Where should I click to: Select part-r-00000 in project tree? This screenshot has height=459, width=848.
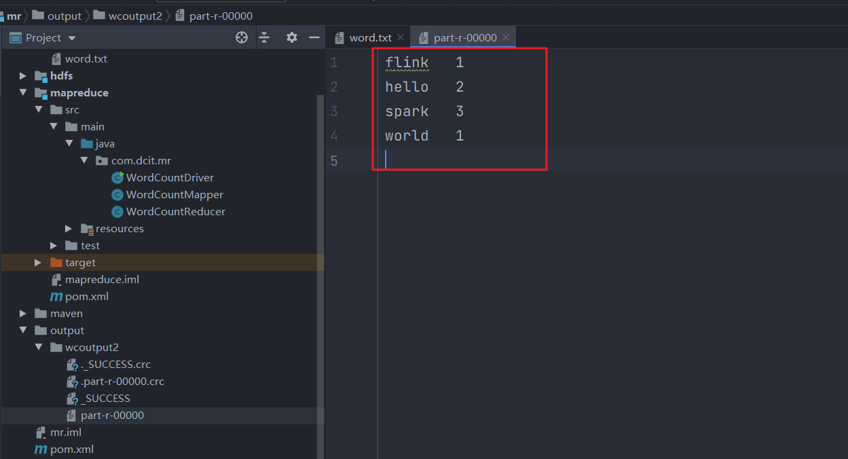(x=112, y=416)
